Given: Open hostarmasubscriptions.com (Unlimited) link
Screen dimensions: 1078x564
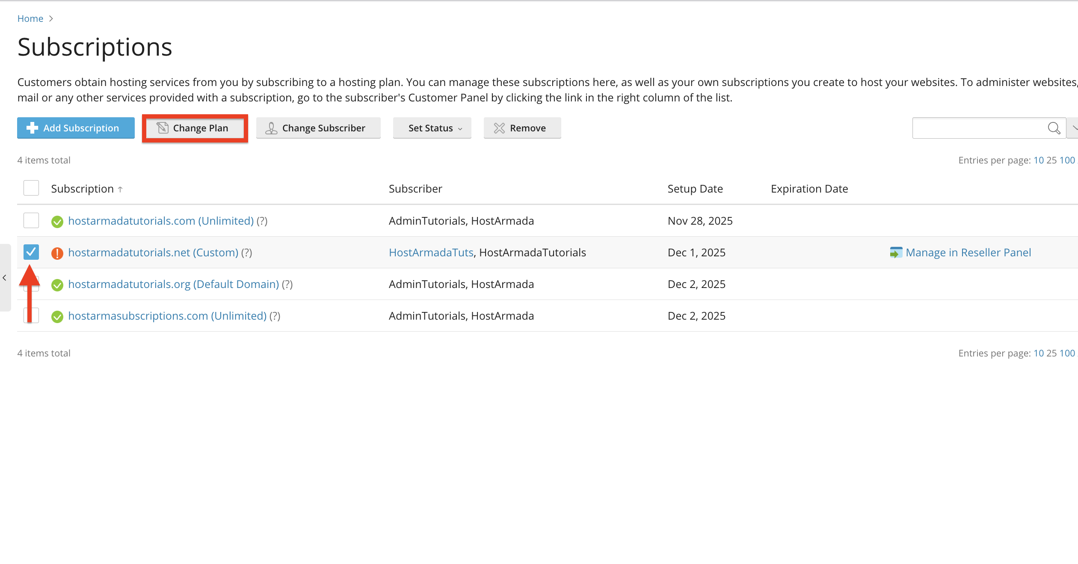Looking at the screenshot, I should click(167, 316).
